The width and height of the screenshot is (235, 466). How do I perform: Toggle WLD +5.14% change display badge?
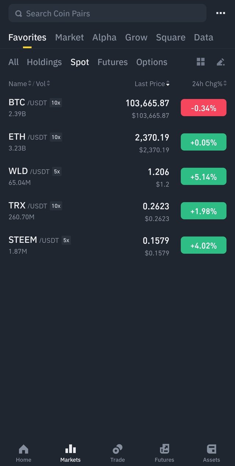203,176
